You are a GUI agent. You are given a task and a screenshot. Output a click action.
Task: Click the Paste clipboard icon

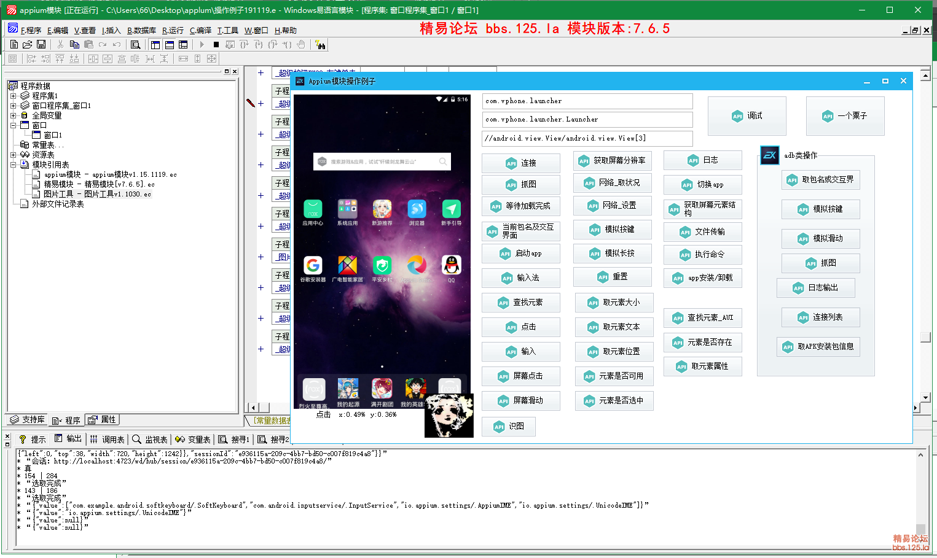pos(88,44)
